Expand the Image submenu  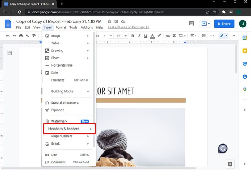click(x=67, y=36)
